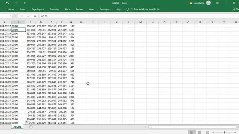Expand the Name Box dropdown arrow
239x134 pixels.
(x=10, y=16)
